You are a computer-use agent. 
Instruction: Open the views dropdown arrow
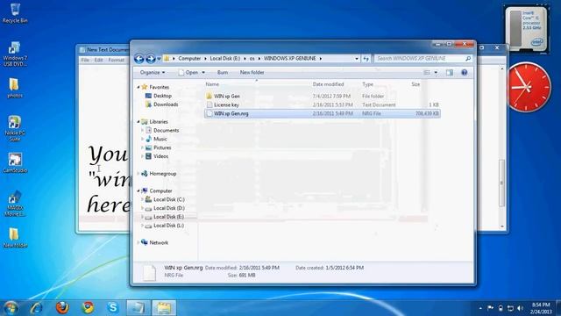point(436,72)
